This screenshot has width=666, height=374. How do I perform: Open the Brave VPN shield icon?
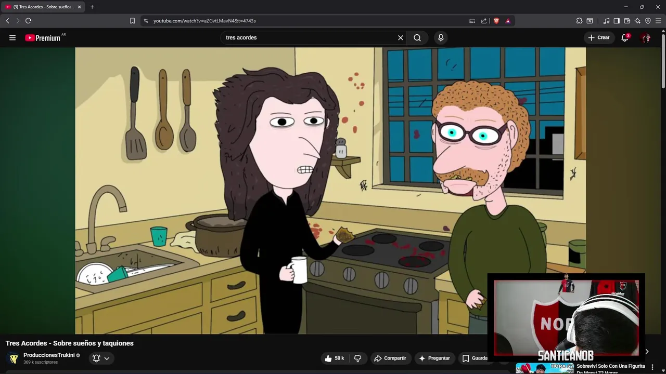tap(648, 21)
